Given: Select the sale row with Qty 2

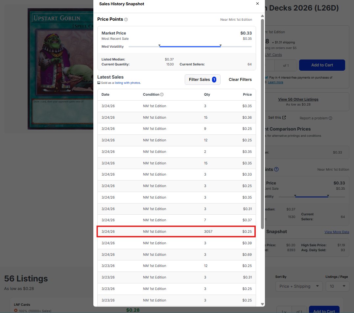Looking at the screenshot, I should point(176,152).
